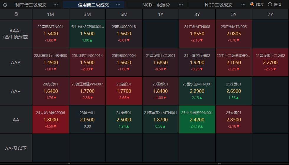Image resolution: width=289 pixels, height=165 pixels.
Task: Click the 7Y column header
Action: click(270, 14)
